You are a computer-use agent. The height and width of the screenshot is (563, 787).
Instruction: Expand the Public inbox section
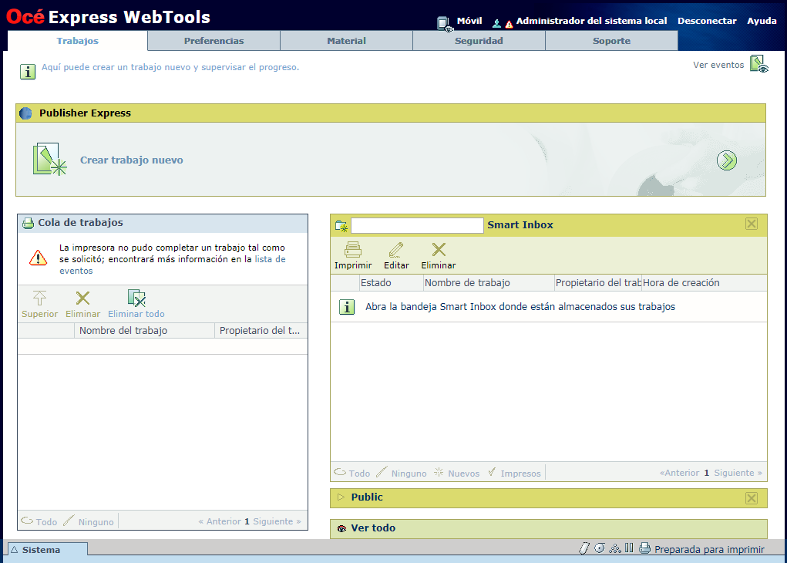pyautogui.click(x=341, y=497)
